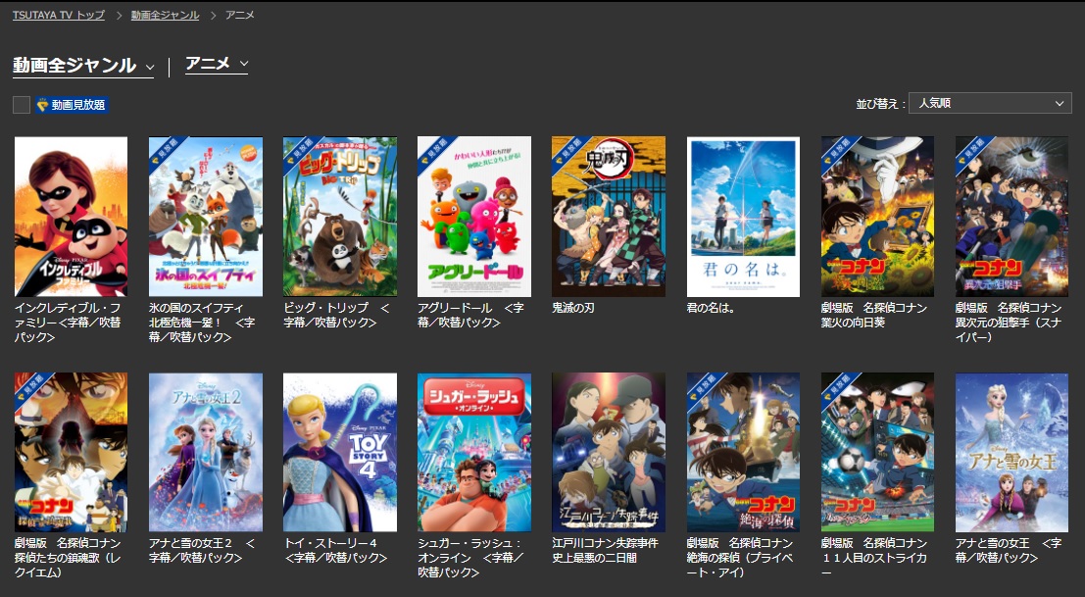The image size is (1085, 597).
Task: Select the 異次元の狙撃手 Conan poster
Action: pos(1011,217)
